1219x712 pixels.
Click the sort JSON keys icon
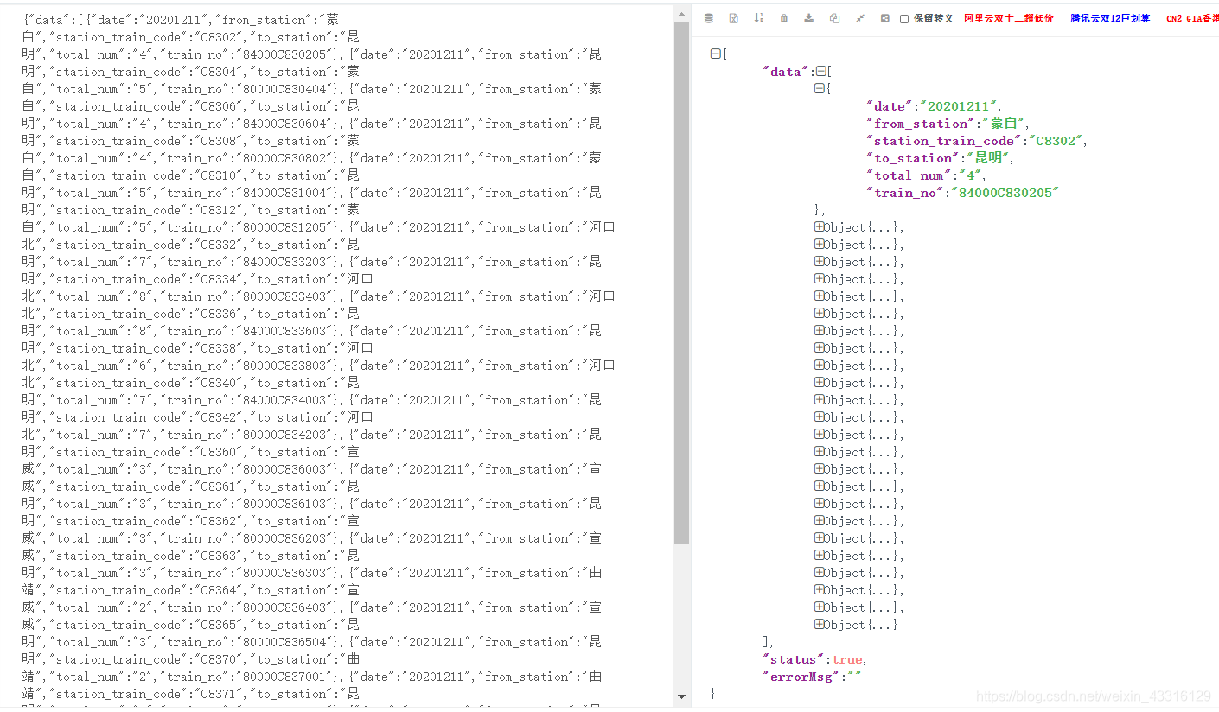tap(759, 18)
